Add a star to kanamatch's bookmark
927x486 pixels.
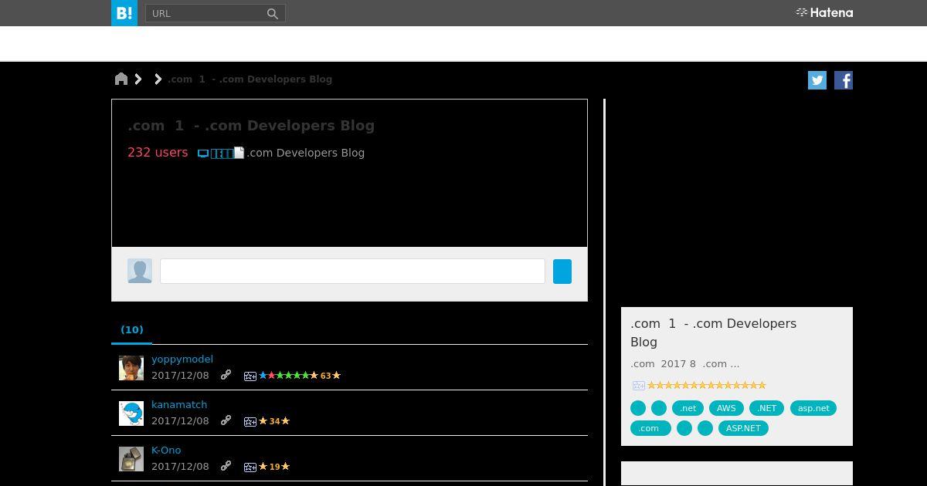point(250,421)
